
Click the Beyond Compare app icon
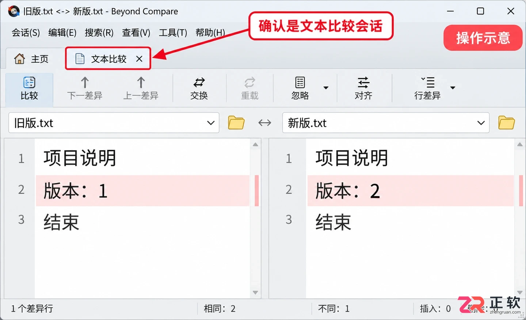point(14,11)
